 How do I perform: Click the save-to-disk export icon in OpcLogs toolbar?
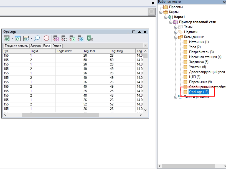tap(56, 39)
